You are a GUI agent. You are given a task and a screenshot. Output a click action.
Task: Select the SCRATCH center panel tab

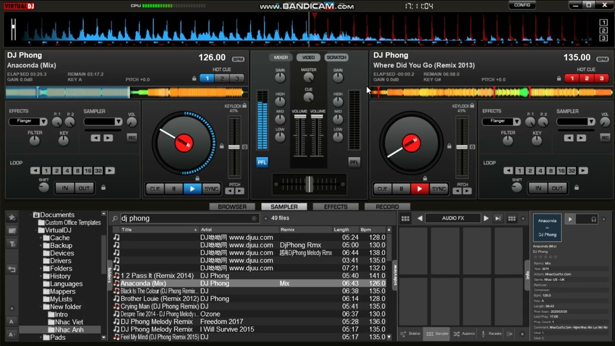coord(336,57)
